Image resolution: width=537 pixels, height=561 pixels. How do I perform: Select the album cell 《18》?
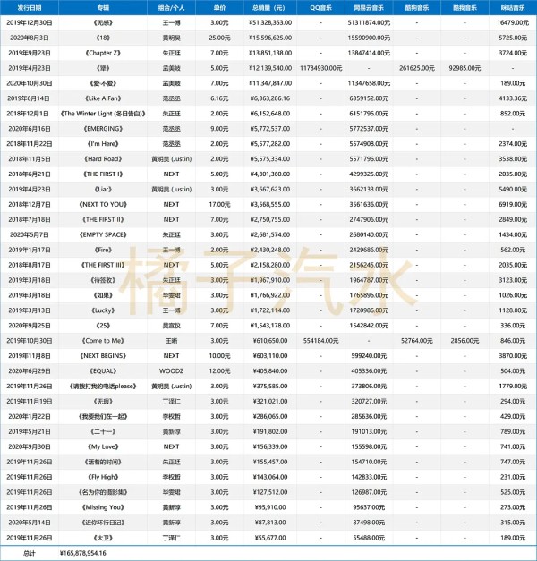coord(103,38)
